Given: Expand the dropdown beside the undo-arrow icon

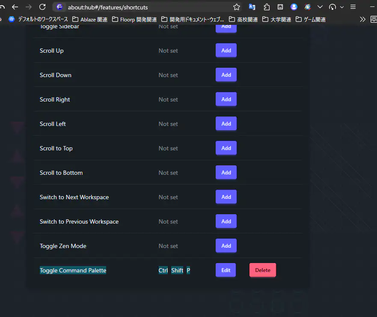Looking at the screenshot, I should 342,7.
